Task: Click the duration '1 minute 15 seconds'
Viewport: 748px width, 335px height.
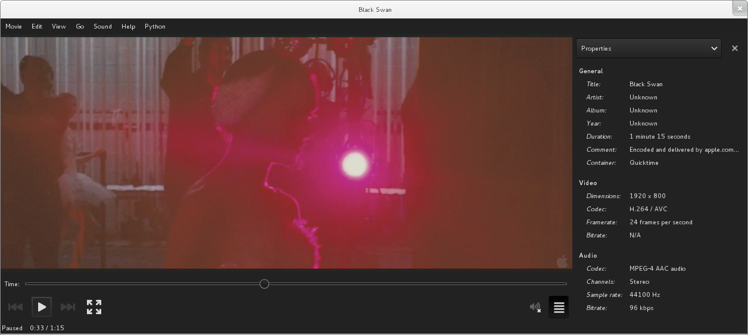Action: point(660,136)
